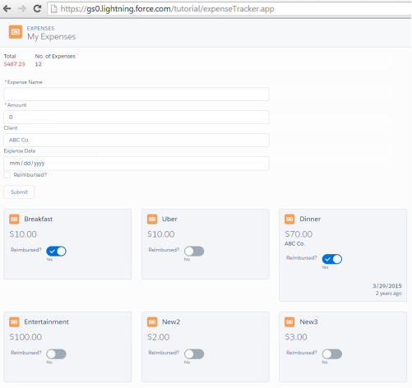
Task: Click the Breakfast card expense icon
Action: pos(14,219)
